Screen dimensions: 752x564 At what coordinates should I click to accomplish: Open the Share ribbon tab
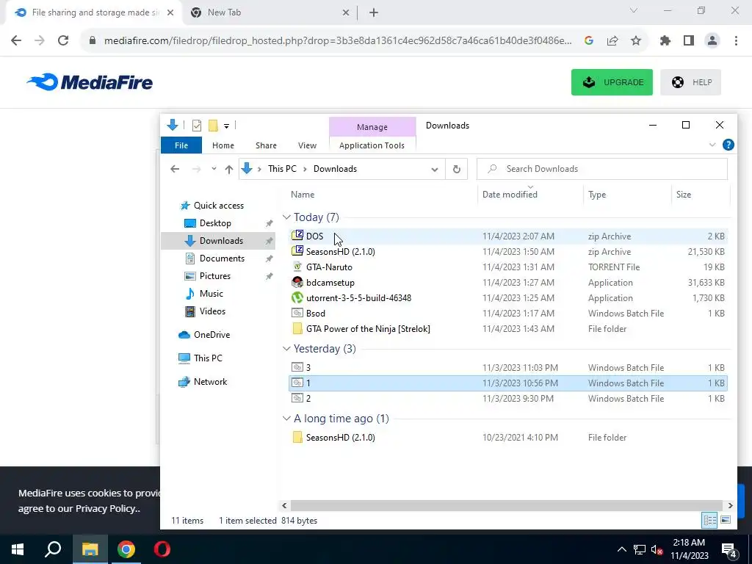tap(266, 145)
